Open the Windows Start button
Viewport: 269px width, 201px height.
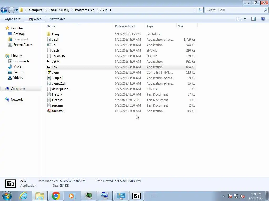click(7, 196)
